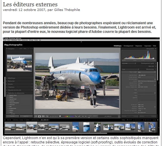Click filmstrip back navigation arrow
Image resolution: width=162 pixels, height=146 pixels.
(x=8, y=120)
